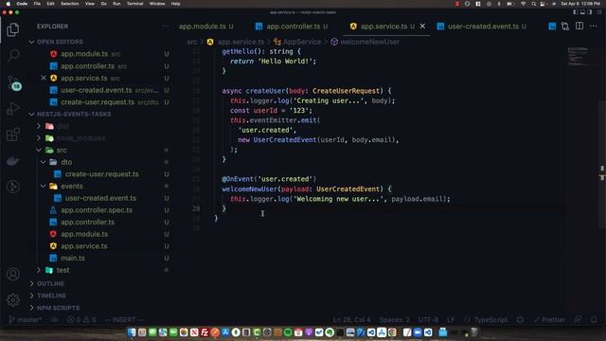Open the Docker view in activity bar
Viewport: 606px width, 341px height.
click(x=12, y=161)
